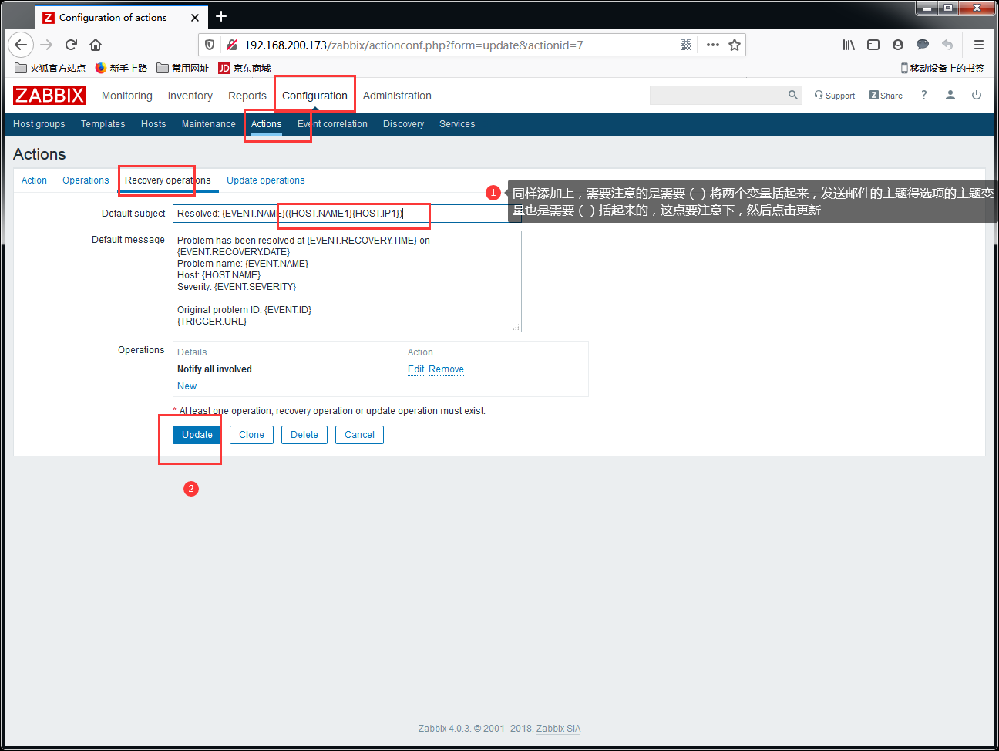Go to Maintenance submenu
Viewport: 999px width, 751px height.
click(209, 124)
